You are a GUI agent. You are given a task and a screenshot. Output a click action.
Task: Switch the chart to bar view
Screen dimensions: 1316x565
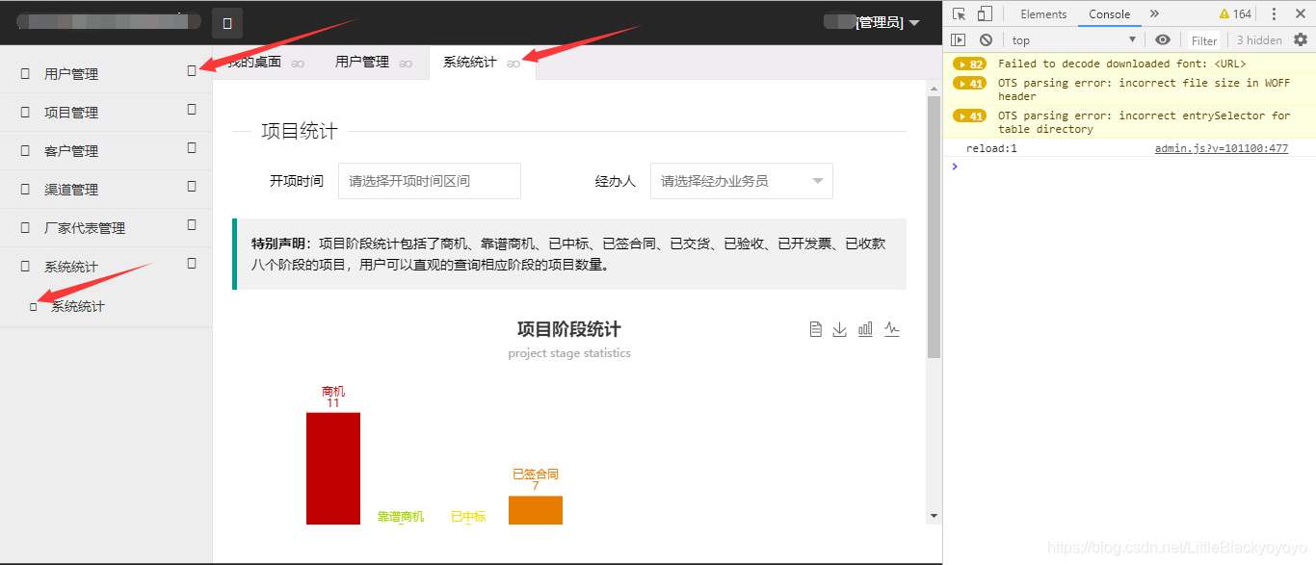pos(864,328)
